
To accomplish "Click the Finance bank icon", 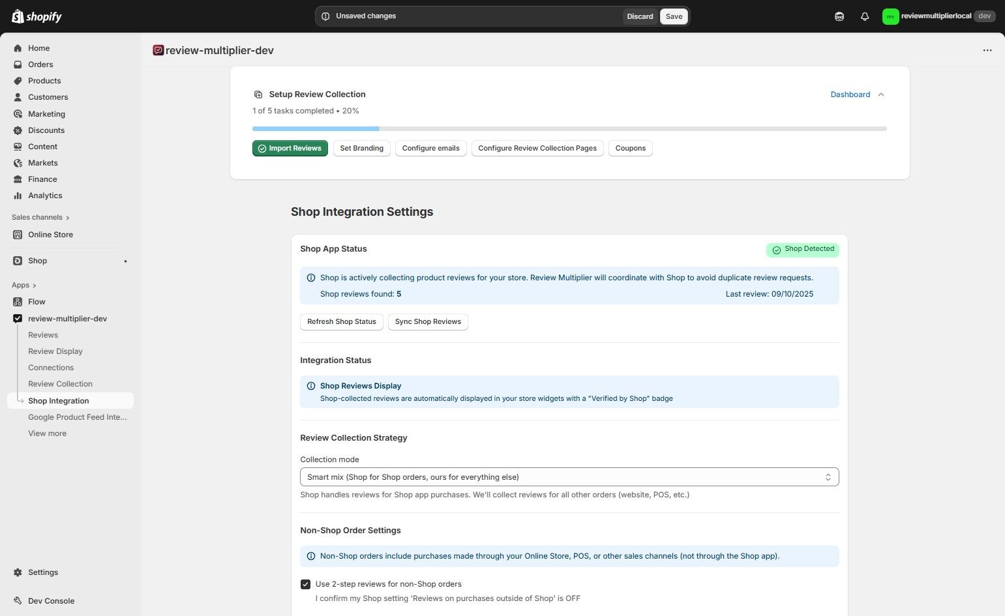I will [x=18, y=179].
